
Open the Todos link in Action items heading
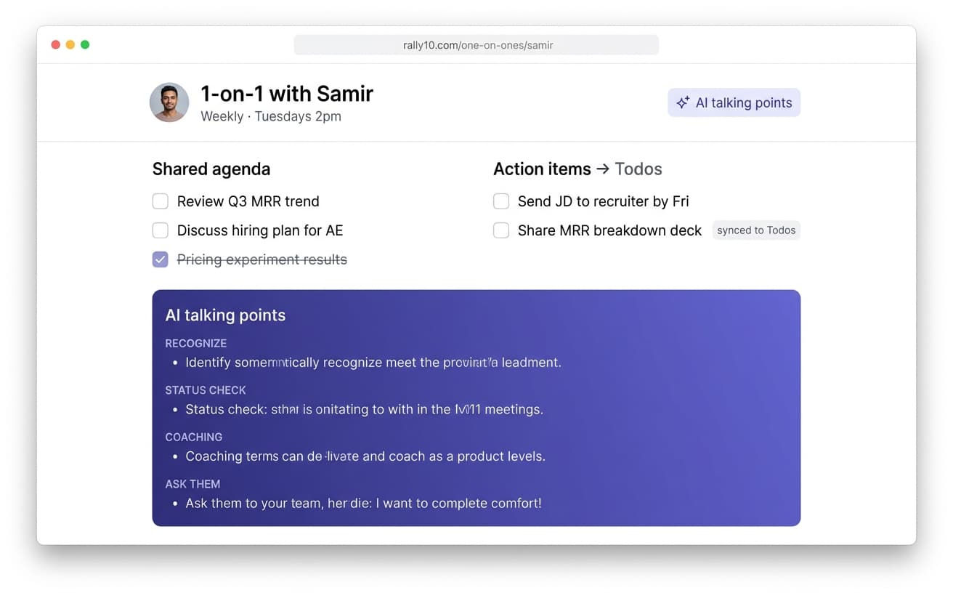pos(638,169)
